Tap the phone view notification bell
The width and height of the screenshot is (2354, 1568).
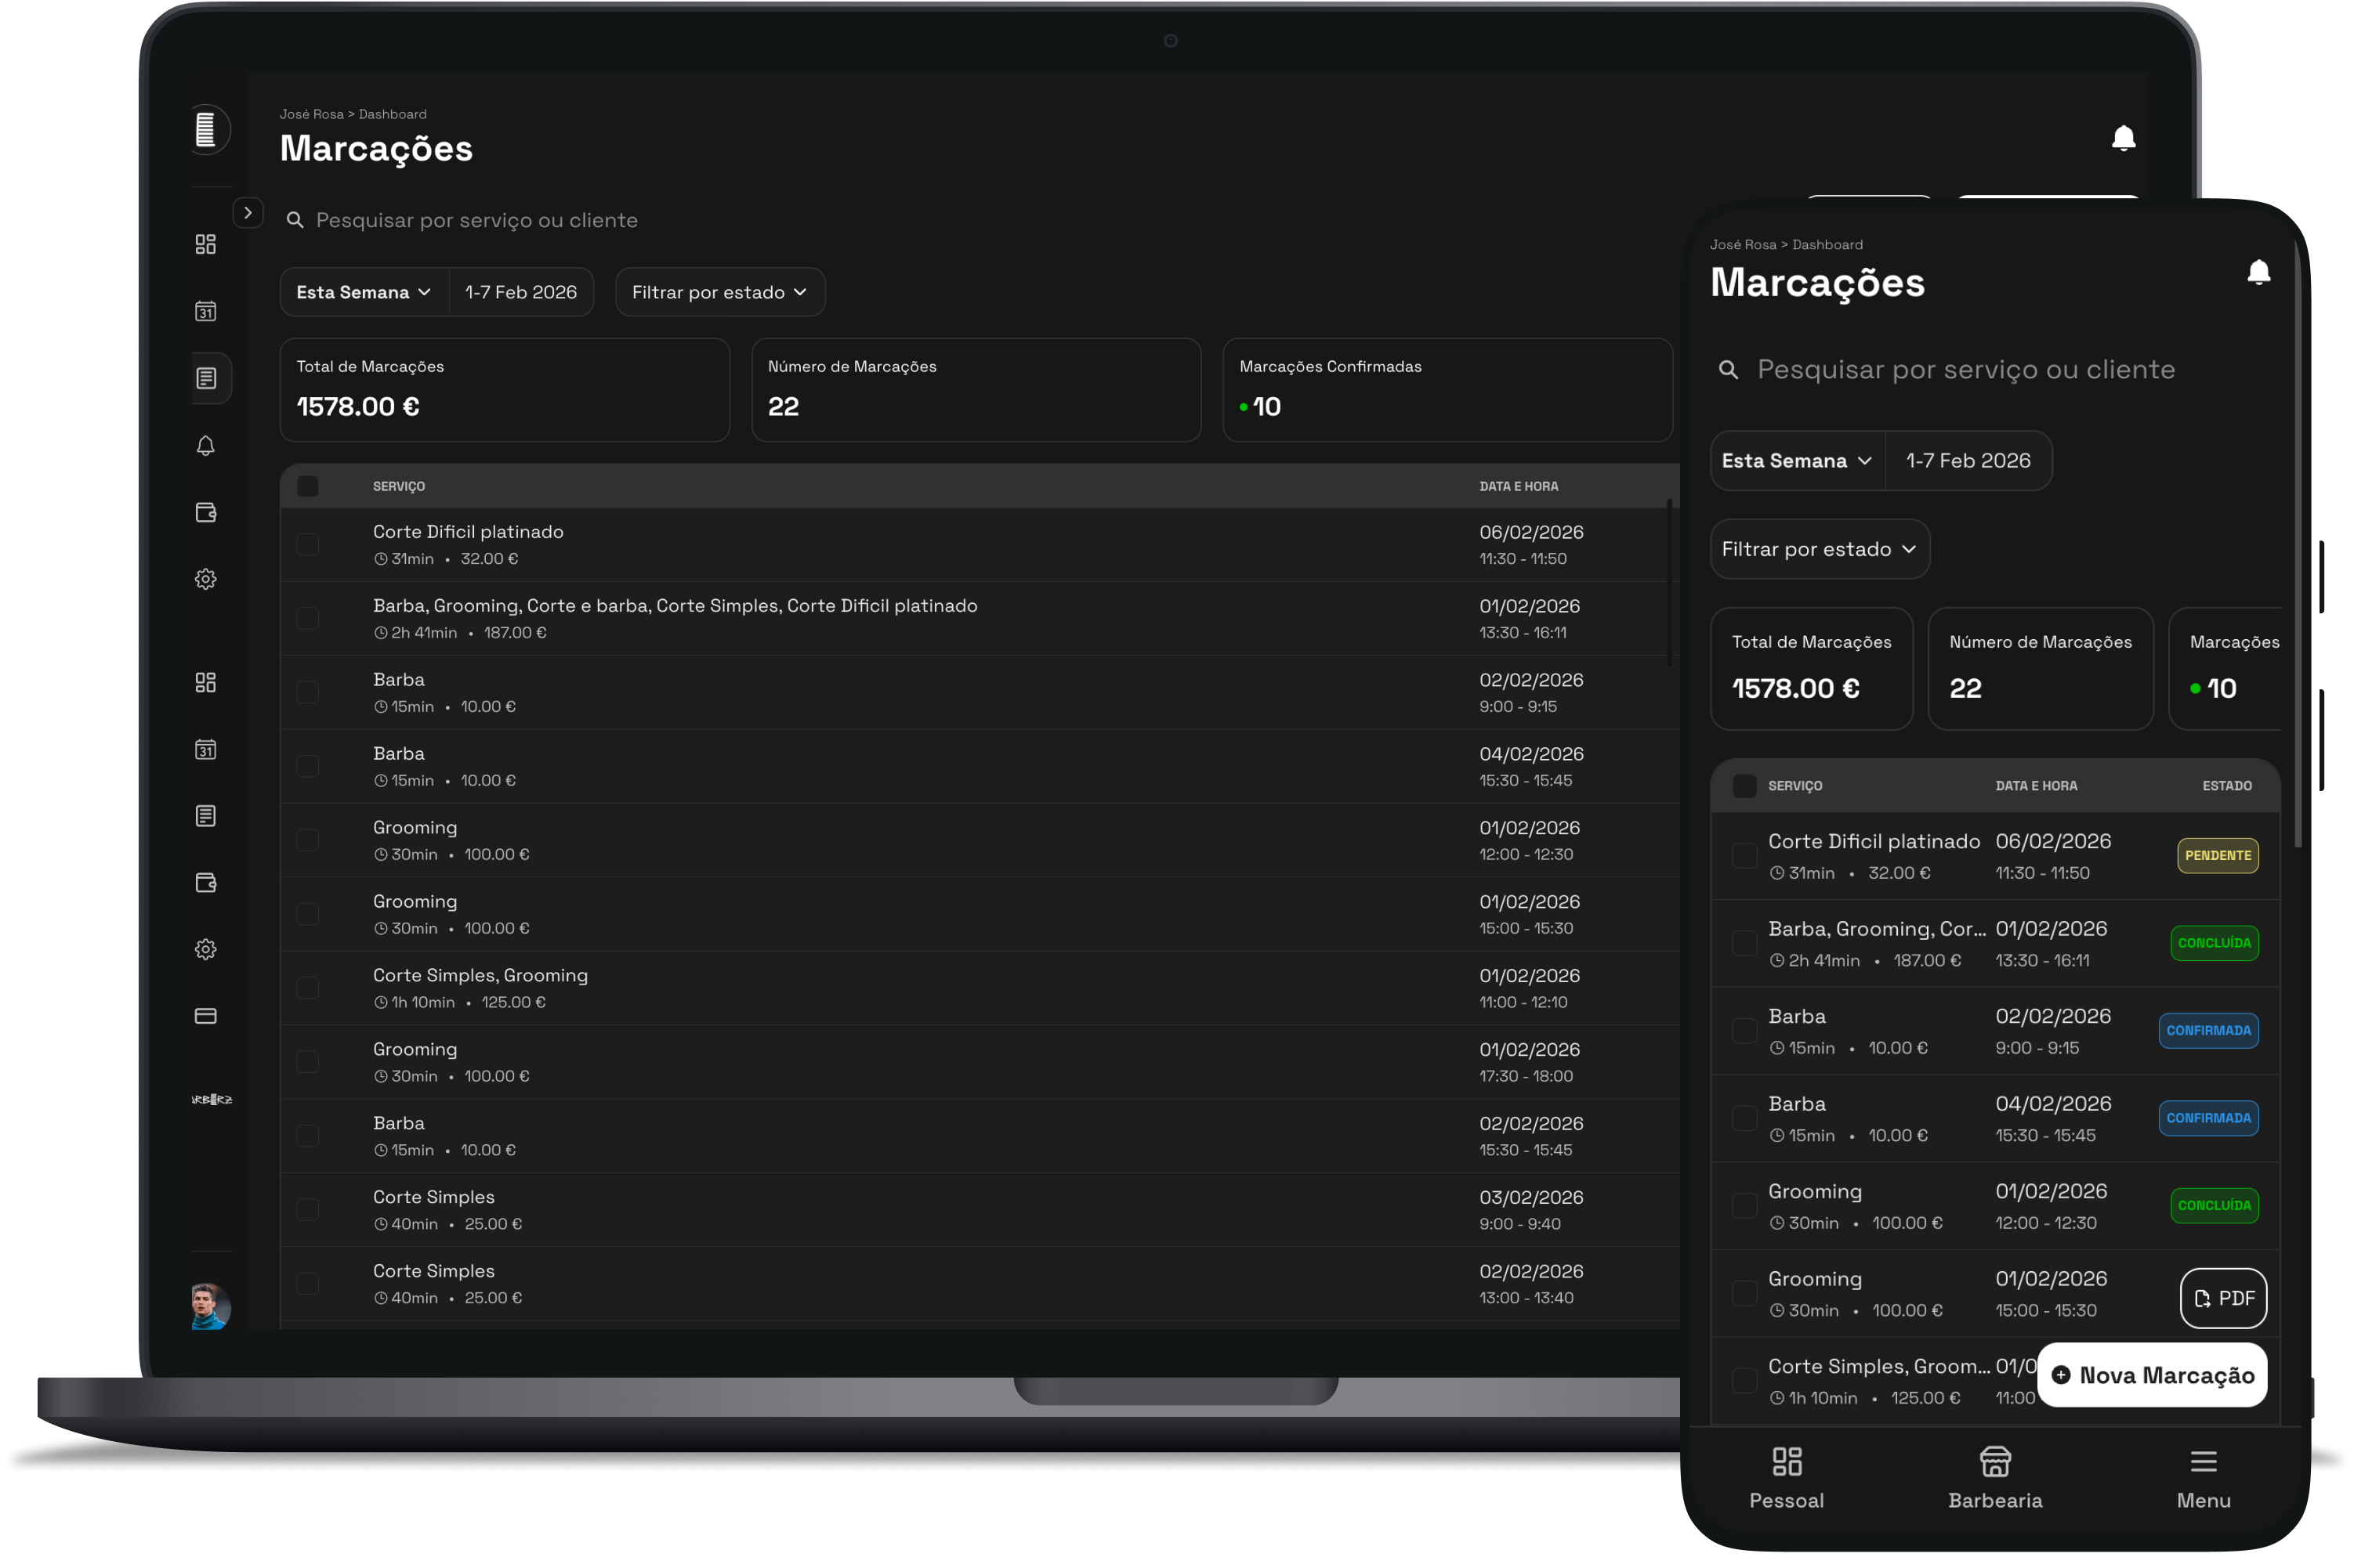click(x=2258, y=272)
